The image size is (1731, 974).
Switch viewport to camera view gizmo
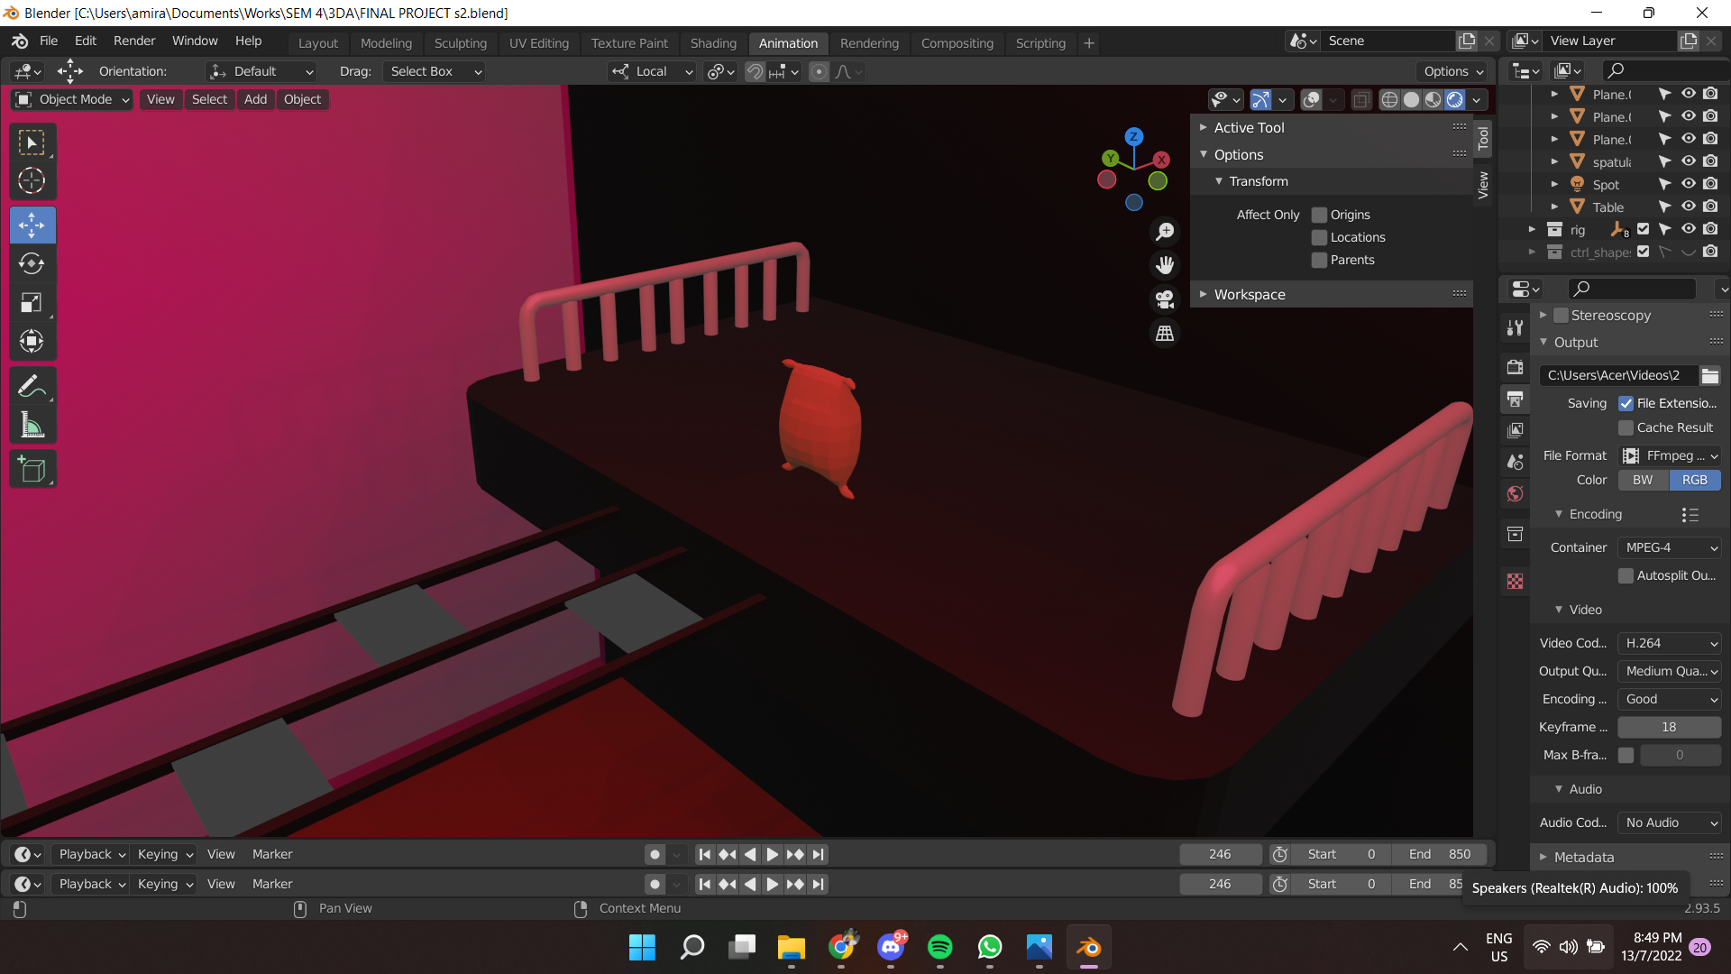click(1164, 299)
